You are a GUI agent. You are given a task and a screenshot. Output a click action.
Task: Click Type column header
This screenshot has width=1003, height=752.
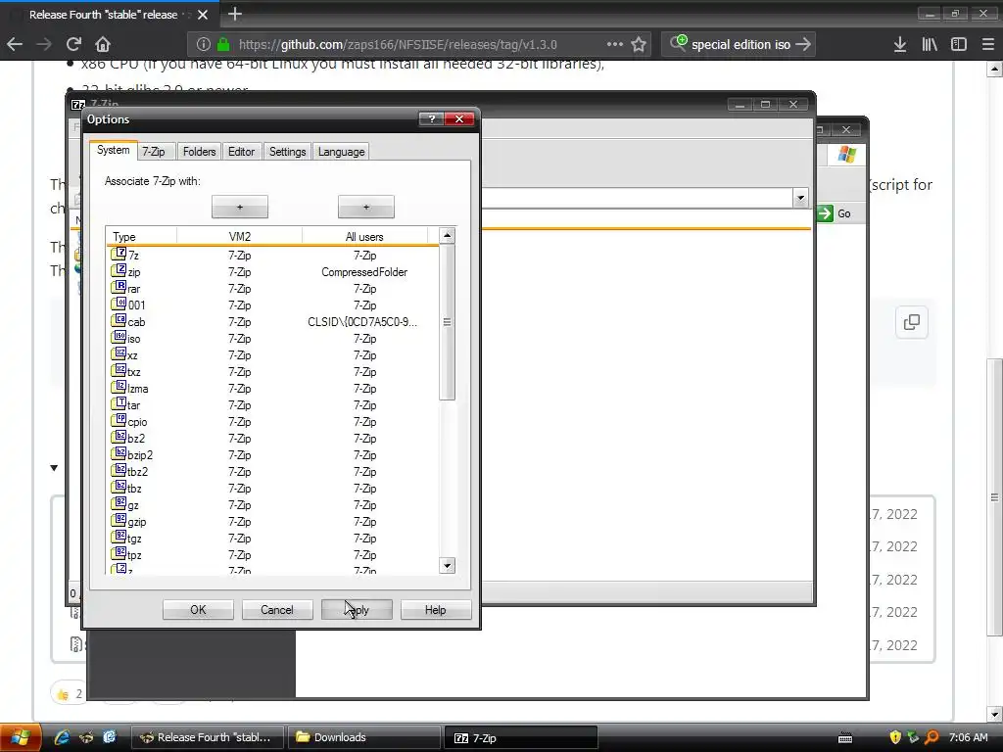141,237
